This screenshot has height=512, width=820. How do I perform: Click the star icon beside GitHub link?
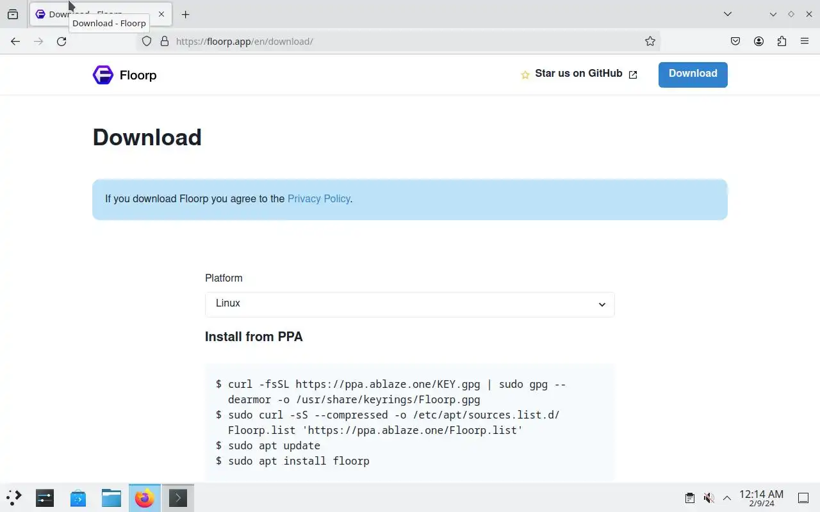pos(525,75)
